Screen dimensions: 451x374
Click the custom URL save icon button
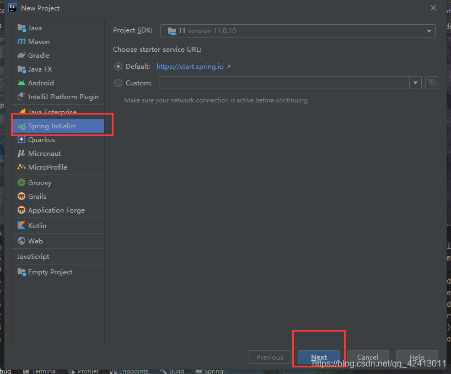click(x=432, y=83)
